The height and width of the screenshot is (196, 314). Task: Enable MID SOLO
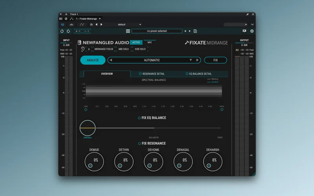pos(124,49)
